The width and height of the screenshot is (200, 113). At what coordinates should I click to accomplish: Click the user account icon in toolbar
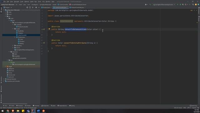[x=146, y=4]
